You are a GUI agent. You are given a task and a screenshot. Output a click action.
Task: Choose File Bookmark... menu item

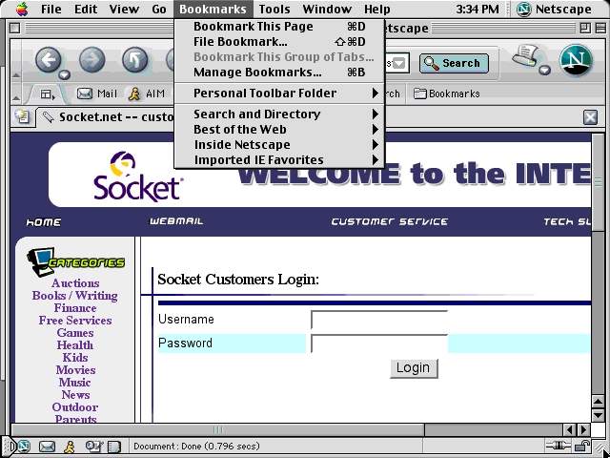[279, 42]
